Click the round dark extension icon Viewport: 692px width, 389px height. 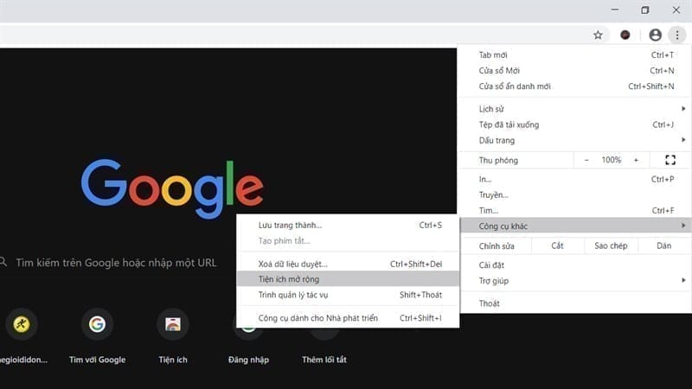click(625, 35)
